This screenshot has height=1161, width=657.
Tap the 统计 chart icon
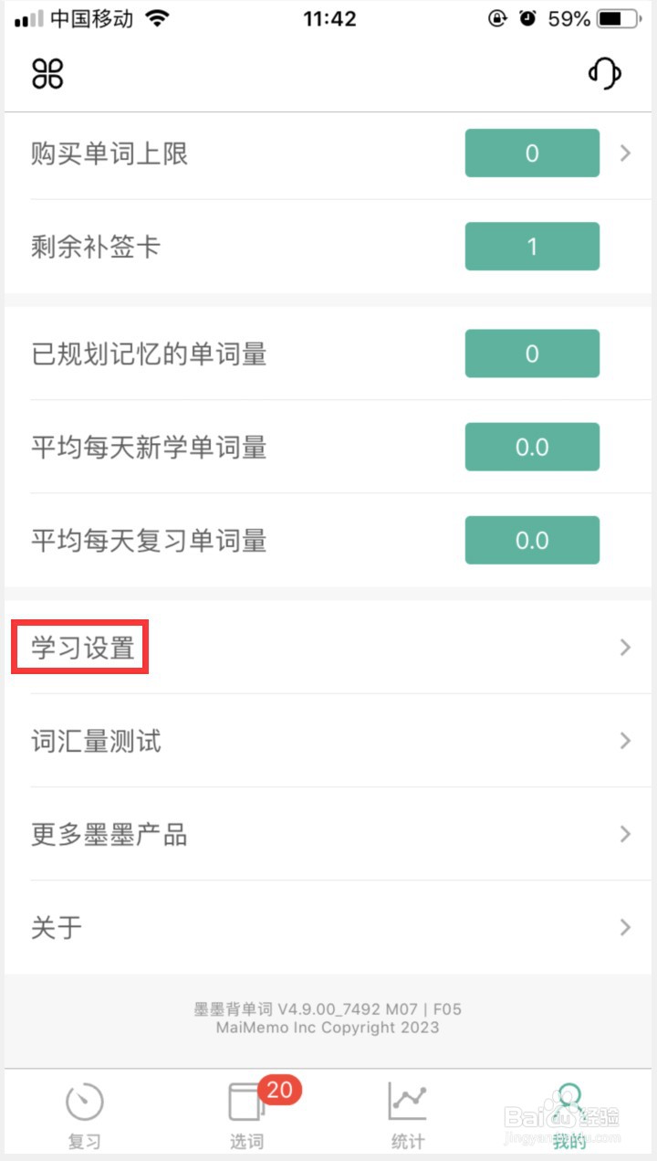click(x=407, y=1103)
